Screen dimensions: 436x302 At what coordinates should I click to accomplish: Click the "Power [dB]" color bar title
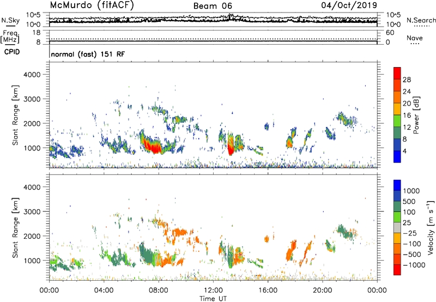tap(416, 115)
